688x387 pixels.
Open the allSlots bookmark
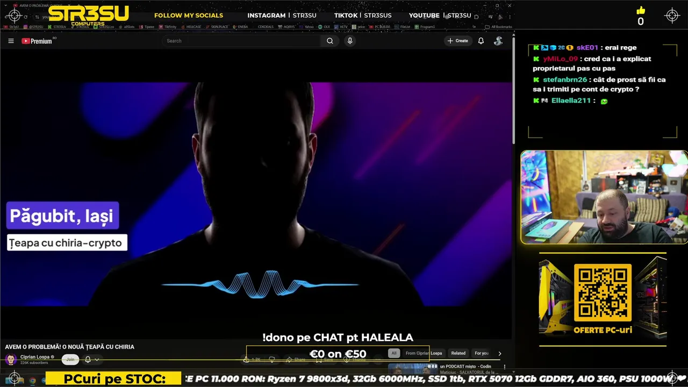click(127, 26)
